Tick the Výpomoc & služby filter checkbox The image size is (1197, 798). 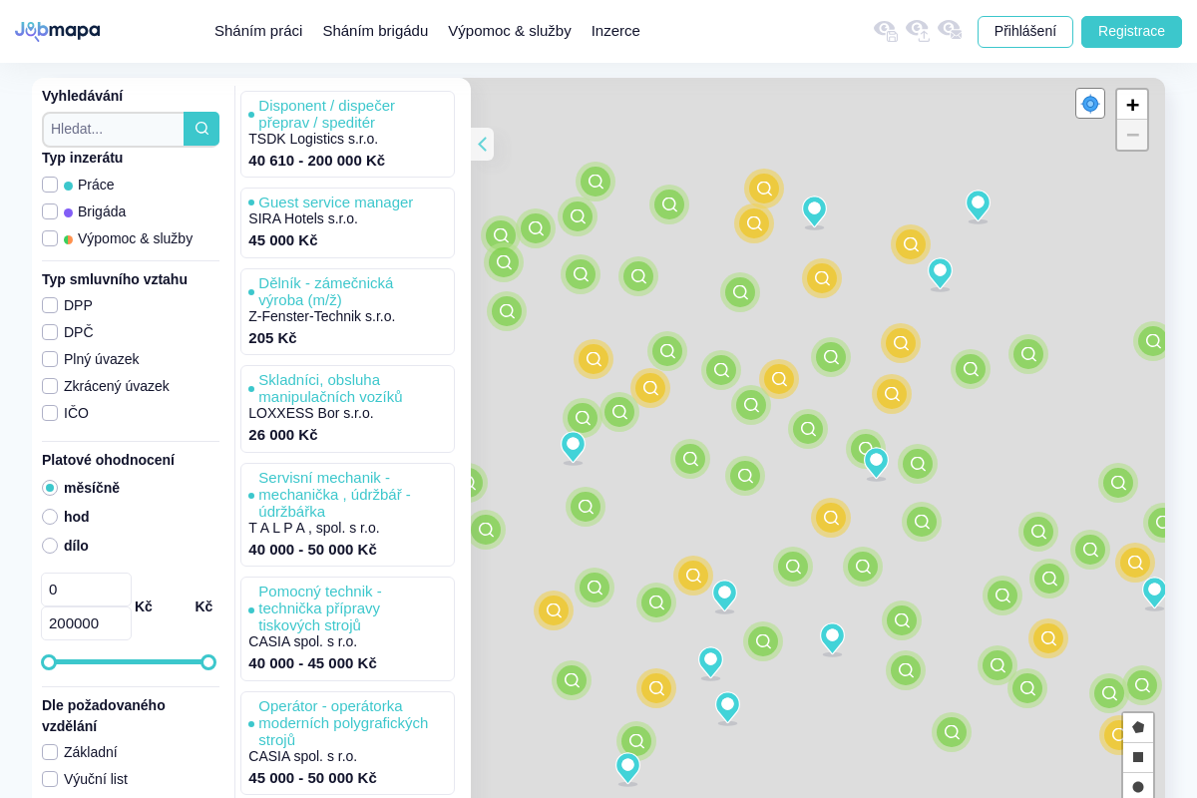(x=50, y=238)
